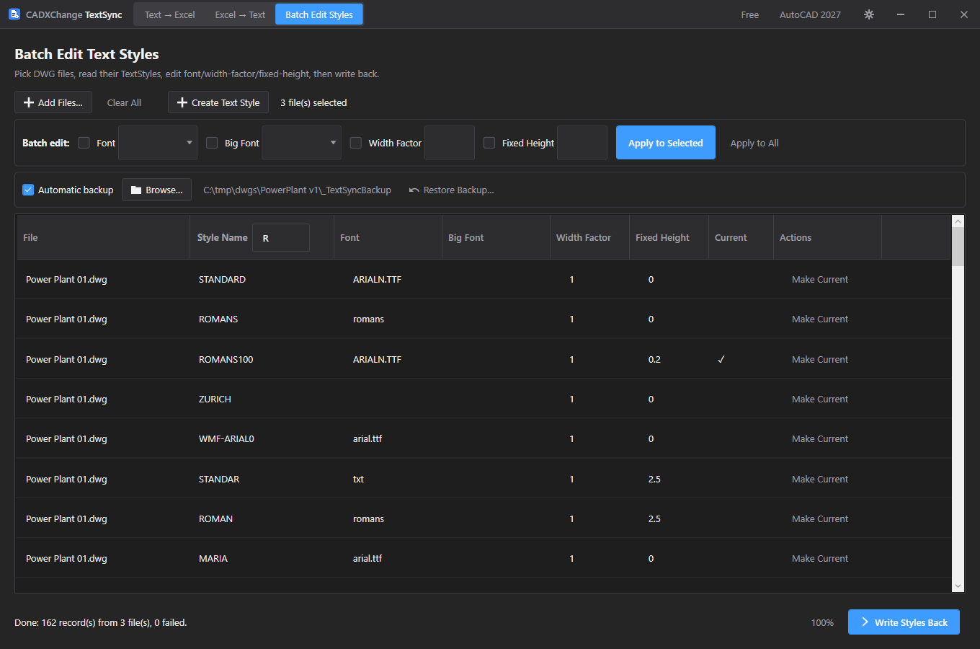
Task: Click the STANDARD row Power Plant 01.dwg file cell
Action: coord(66,279)
